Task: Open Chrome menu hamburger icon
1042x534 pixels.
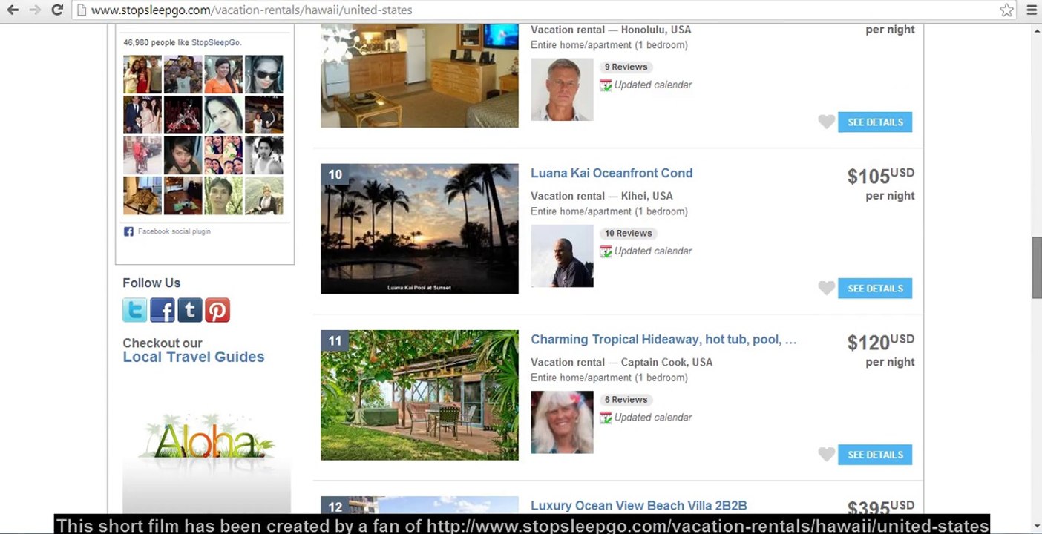Action: tap(1031, 10)
